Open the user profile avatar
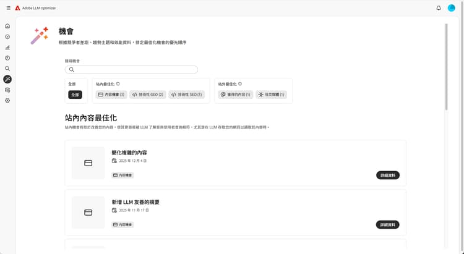This screenshot has height=254, width=464. pos(451,8)
